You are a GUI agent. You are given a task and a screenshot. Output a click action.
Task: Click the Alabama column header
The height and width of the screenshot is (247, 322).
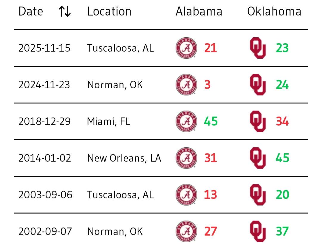click(x=199, y=12)
